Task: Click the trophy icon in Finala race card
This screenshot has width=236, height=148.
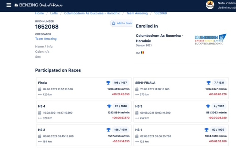Action: pos(108,83)
